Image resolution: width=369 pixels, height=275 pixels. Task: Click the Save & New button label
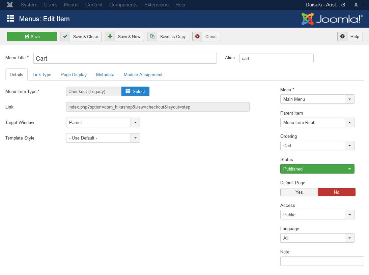tap(129, 36)
